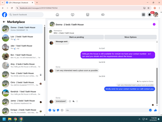Open Kendrick 1 bed 1 bath conversation
Screen dimensions: 162x122
tap(22, 93)
